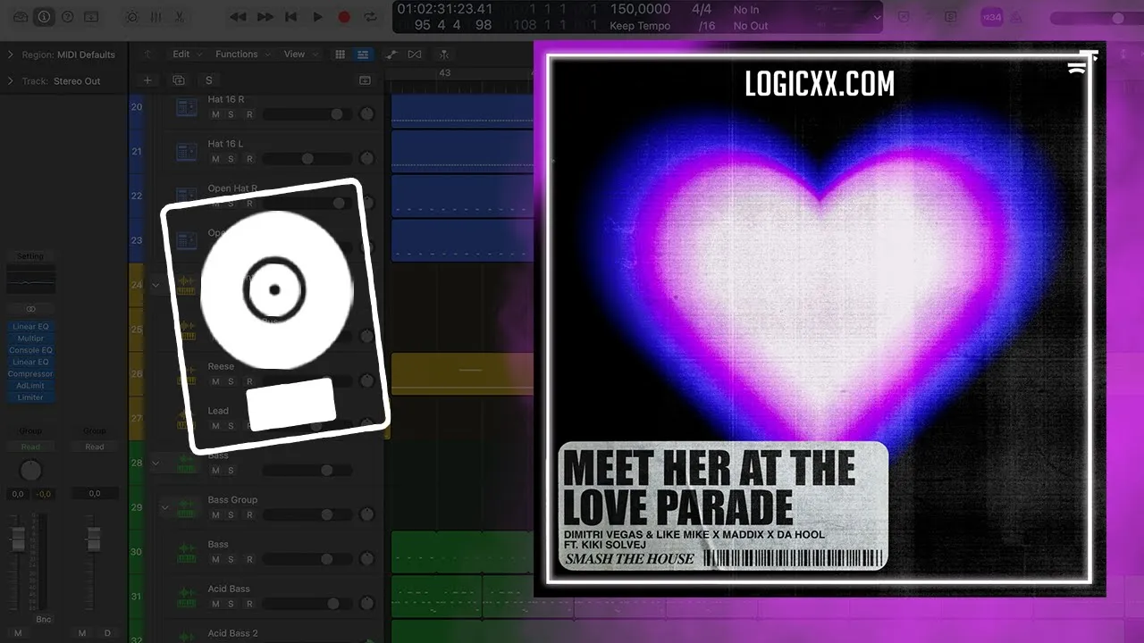Switch to list view icon

[363, 54]
